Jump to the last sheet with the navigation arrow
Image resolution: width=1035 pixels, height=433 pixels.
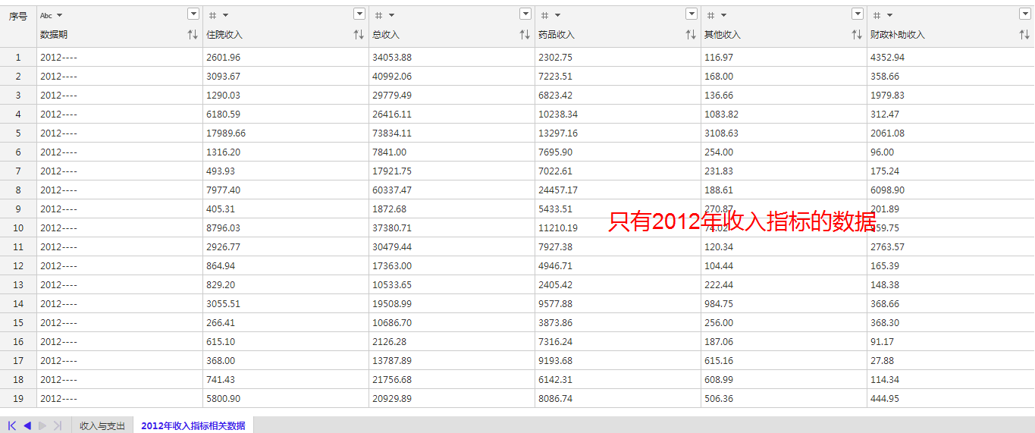pyautogui.click(x=57, y=425)
